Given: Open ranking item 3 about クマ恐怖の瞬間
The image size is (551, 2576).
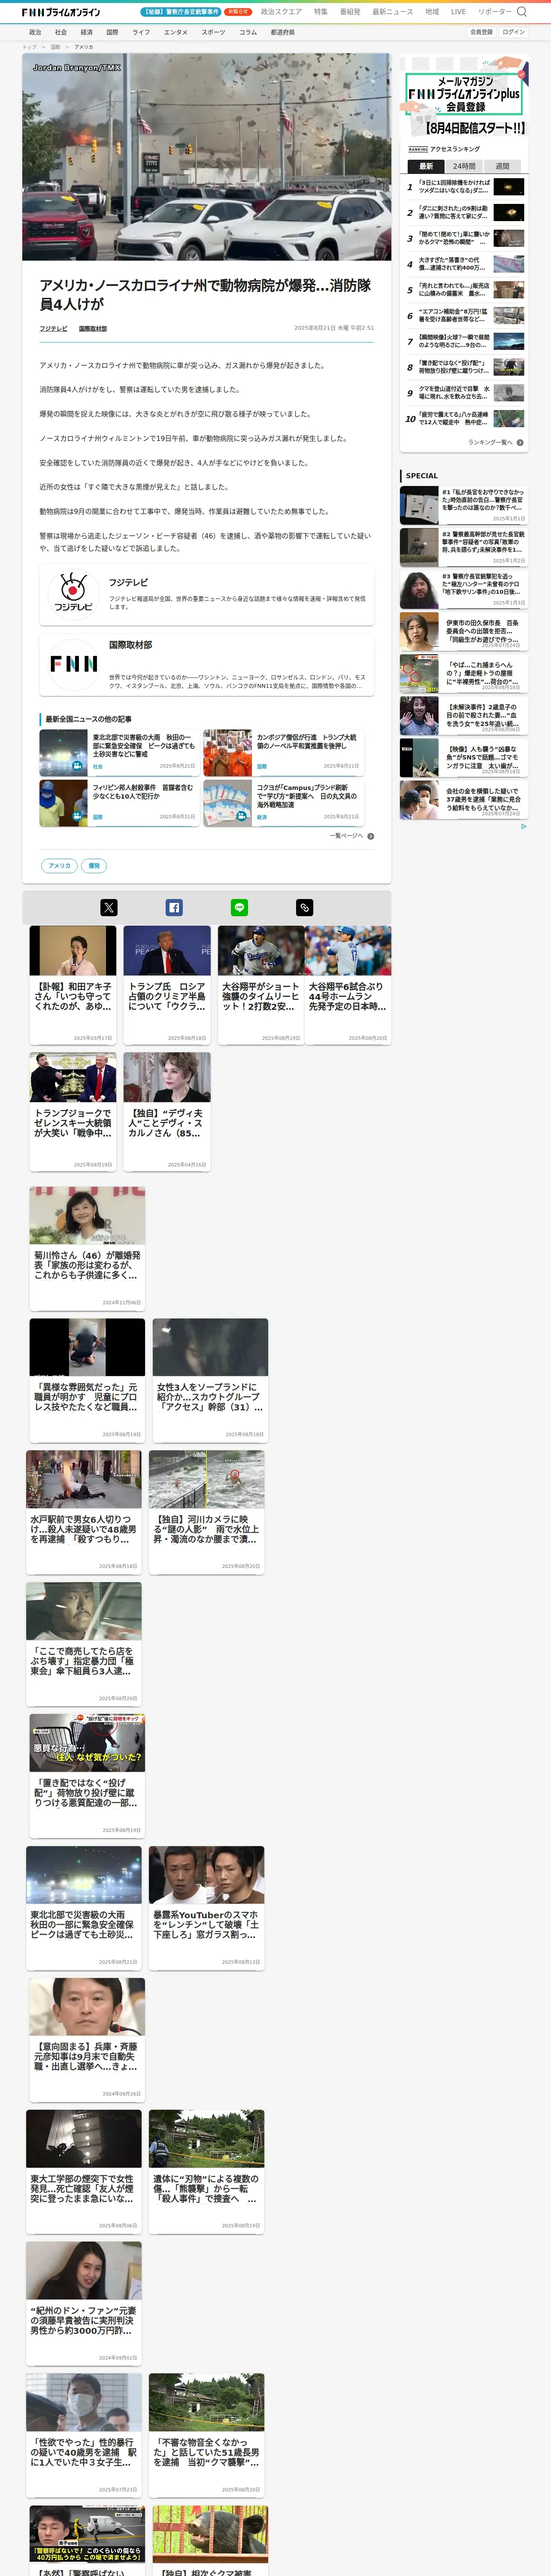Looking at the screenshot, I should click(464, 239).
